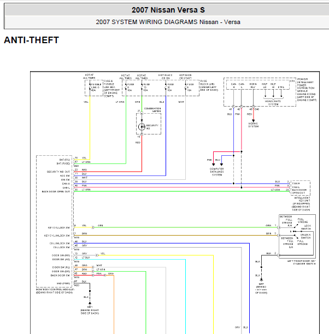
Task: Select the "BACK DOOR SW" label
Action: pos(60,276)
